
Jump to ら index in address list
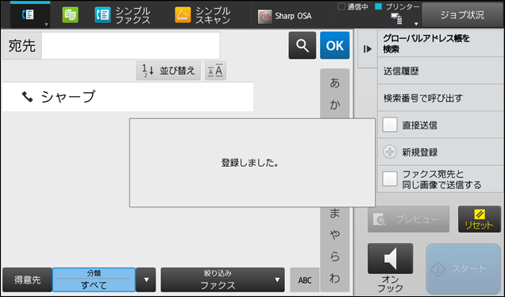point(334,256)
